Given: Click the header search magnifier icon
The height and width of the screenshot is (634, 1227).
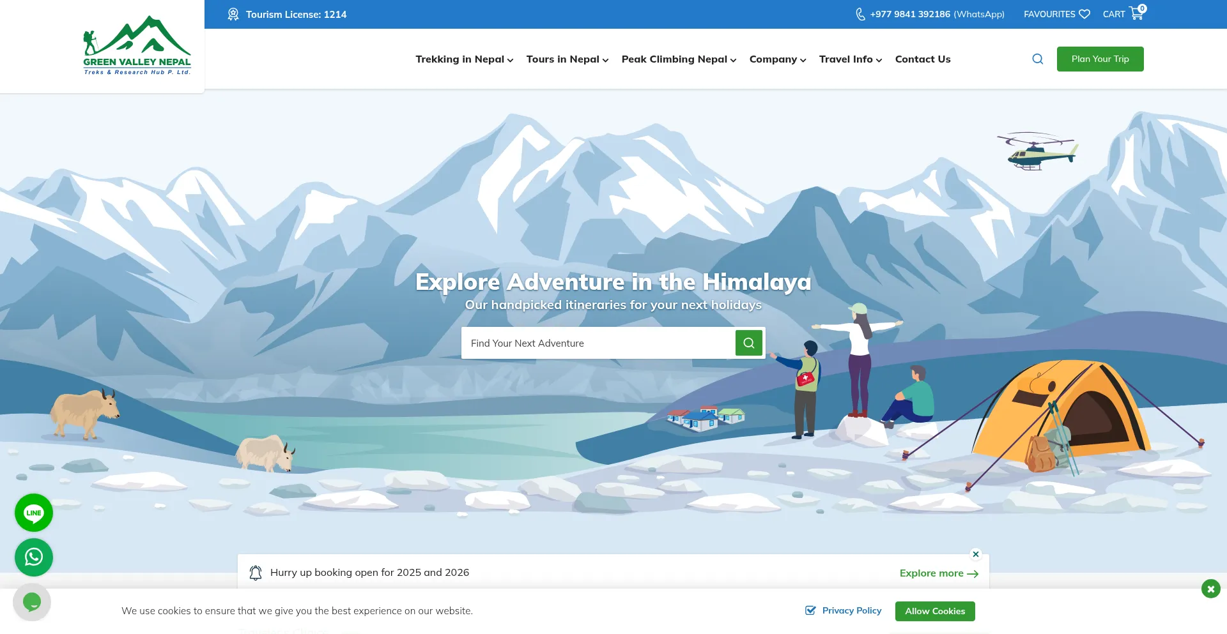Looking at the screenshot, I should pos(1038,59).
